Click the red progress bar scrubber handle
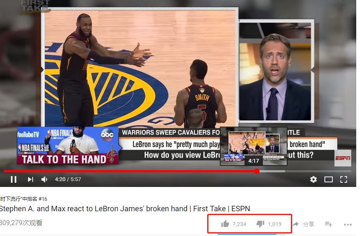 [x=257, y=171]
